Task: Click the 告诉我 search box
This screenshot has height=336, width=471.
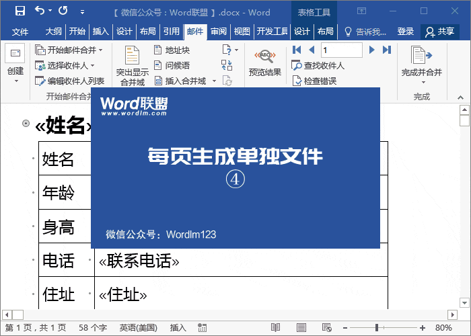Action: pos(365,32)
